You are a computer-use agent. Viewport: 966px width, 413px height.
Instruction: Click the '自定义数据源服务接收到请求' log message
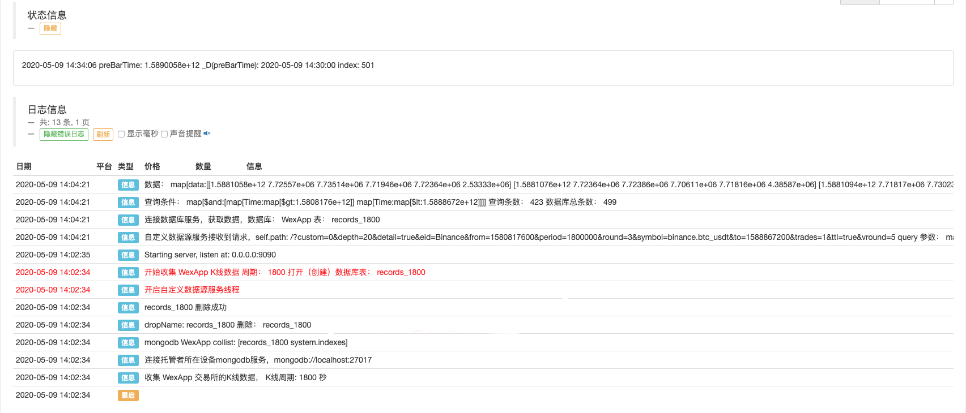(x=548, y=237)
